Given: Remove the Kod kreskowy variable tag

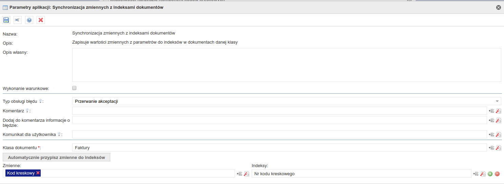Looking at the screenshot, I should tap(38, 173).
